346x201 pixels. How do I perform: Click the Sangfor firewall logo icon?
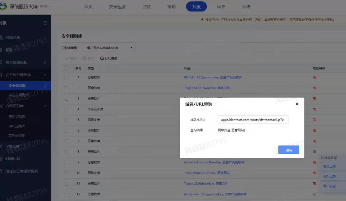click(3, 7)
